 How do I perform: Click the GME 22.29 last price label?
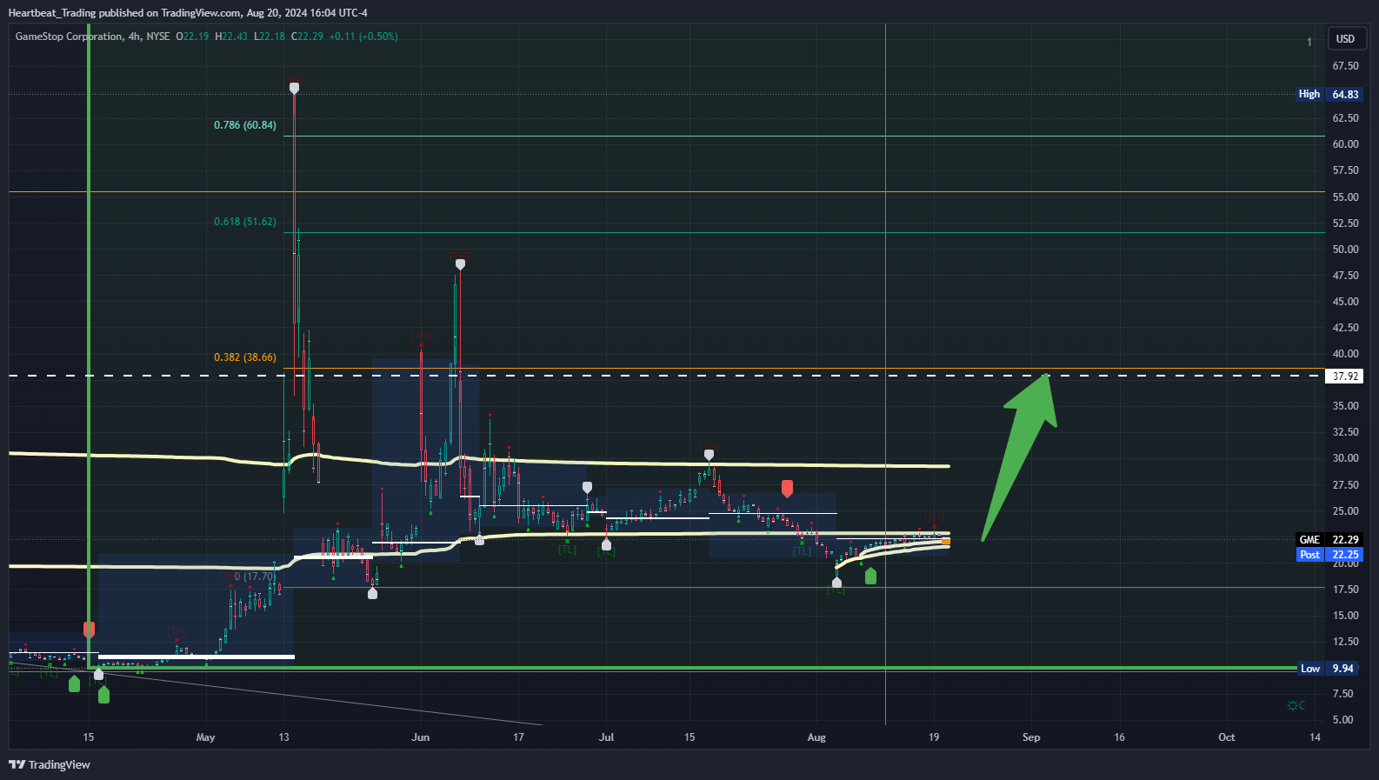(1329, 540)
